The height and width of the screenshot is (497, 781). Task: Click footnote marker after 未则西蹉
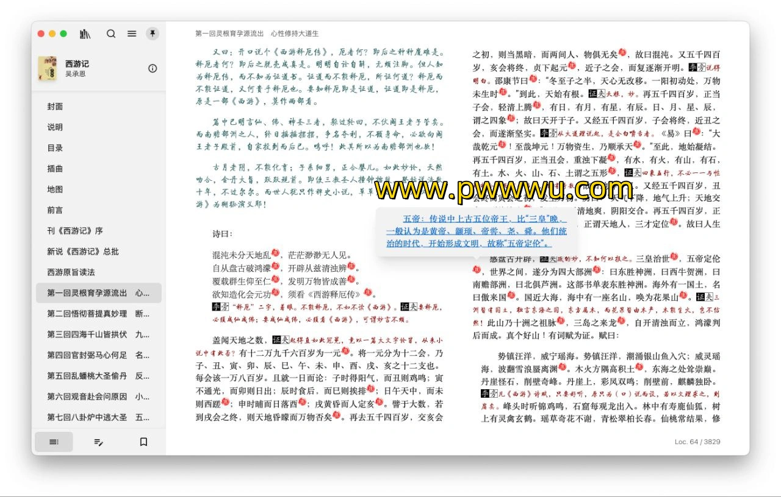pyautogui.click(x=225, y=402)
